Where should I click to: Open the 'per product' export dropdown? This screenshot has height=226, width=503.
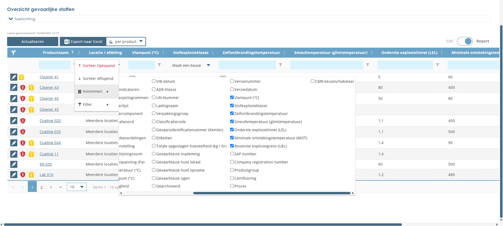pos(126,42)
